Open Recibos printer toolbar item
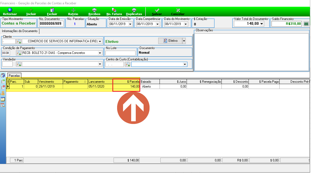The height and width of the screenshot is (173, 311). point(94,12)
